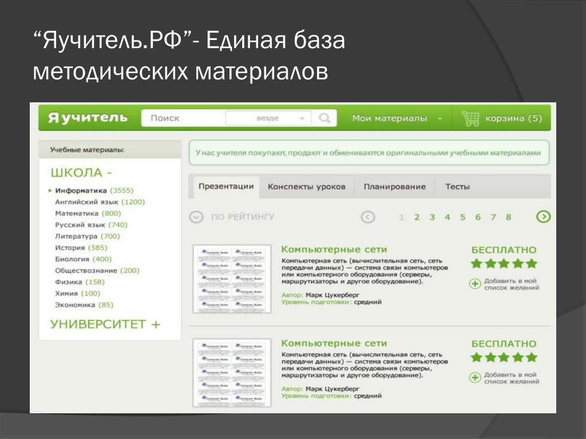Click page number 1
Viewport: 586px width, 439px height.
(401, 217)
